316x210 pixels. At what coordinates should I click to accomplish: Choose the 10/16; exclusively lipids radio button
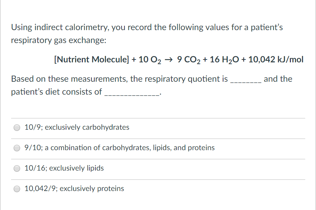tap(16, 168)
